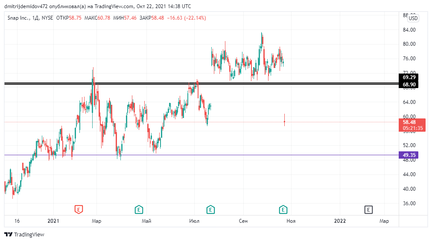Click the dark future earnings E marker in 2022
This screenshot has height=242, width=432.
click(368, 210)
